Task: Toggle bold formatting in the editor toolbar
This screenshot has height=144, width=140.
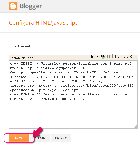Action: pos(92,56)
